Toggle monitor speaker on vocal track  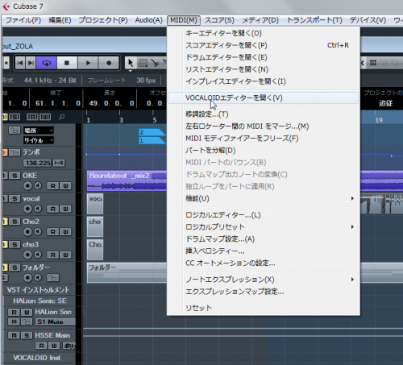pos(38,209)
